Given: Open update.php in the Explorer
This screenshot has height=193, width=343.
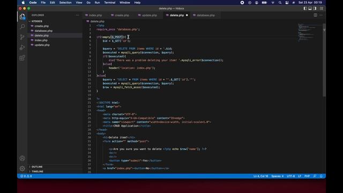Looking at the screenshot, I should pos(42,45).
